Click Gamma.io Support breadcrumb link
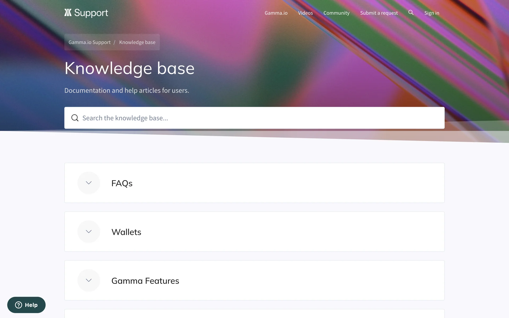 point(90,42)
